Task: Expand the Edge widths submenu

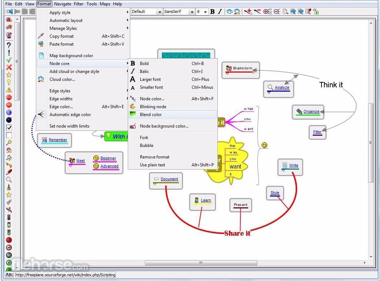Action: coord(83,99)
